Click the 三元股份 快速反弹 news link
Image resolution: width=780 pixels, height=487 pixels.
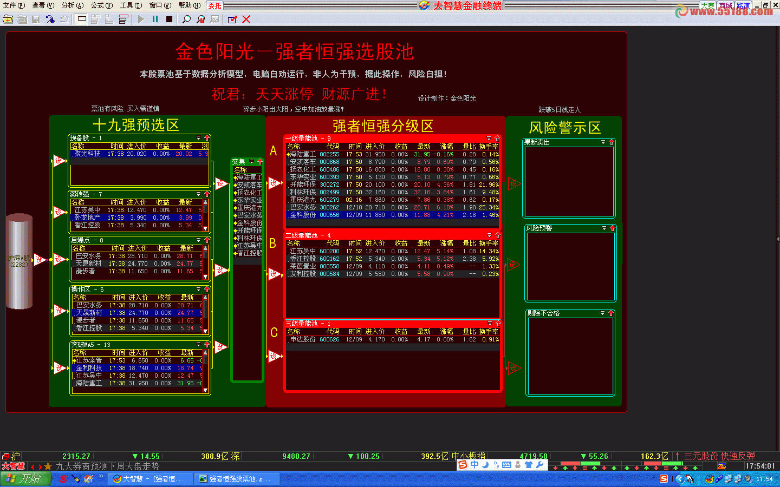click(x=719, y=456)
